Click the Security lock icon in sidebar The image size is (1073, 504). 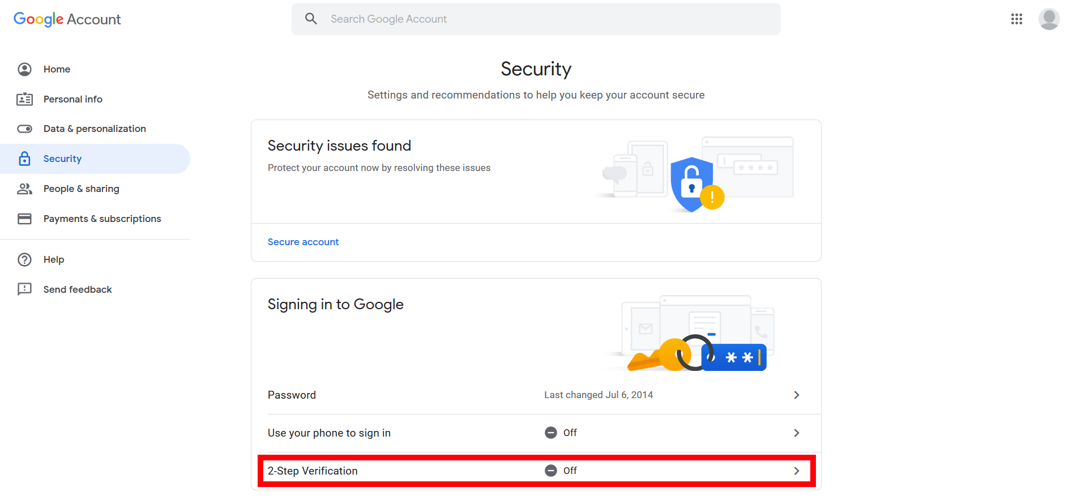(x=24, y=159)
